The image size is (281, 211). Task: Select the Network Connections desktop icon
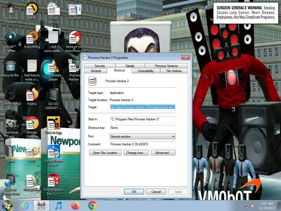11,184
